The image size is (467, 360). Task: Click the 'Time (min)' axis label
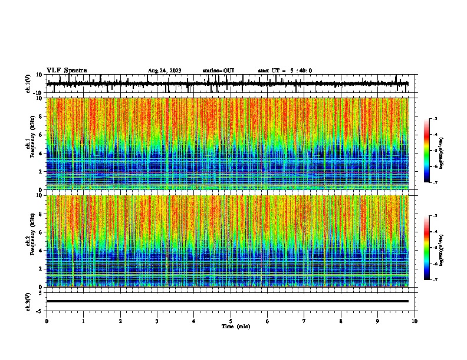click(236, 326)
